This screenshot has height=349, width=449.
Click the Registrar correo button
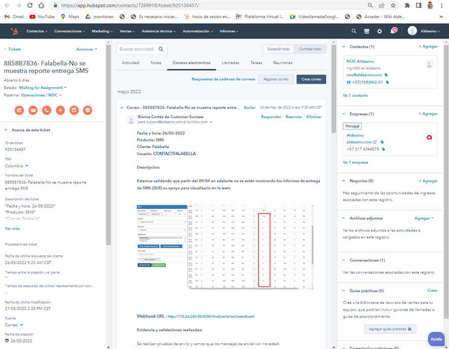(276, 80)
